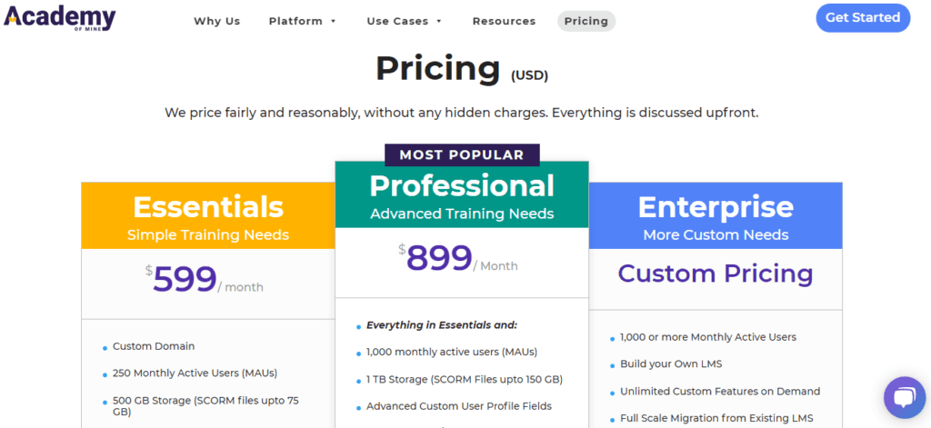
Task: Select the Pricing nav tab
Action: tap(586, 22)
